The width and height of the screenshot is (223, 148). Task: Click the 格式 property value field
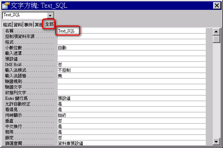pos(132,42)
